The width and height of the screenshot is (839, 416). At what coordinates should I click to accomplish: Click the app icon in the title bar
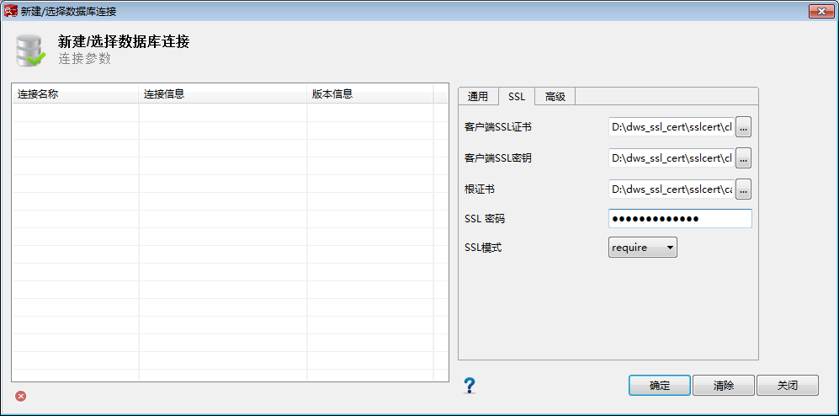click(10, 11)
